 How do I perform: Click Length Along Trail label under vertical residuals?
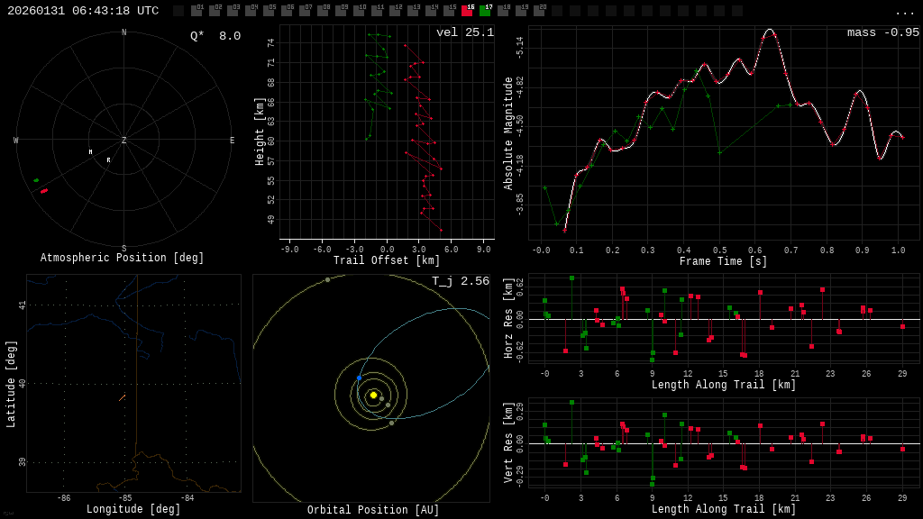click(x=724, y=509)
